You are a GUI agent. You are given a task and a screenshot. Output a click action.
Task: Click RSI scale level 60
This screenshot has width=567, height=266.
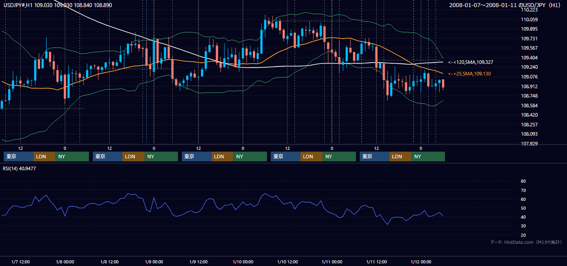pos(523,199)
